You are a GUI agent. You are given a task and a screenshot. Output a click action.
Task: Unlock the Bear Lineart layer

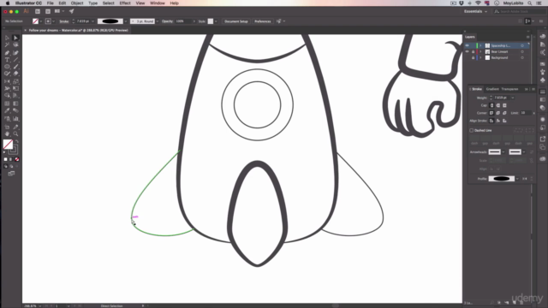[474, 51]
